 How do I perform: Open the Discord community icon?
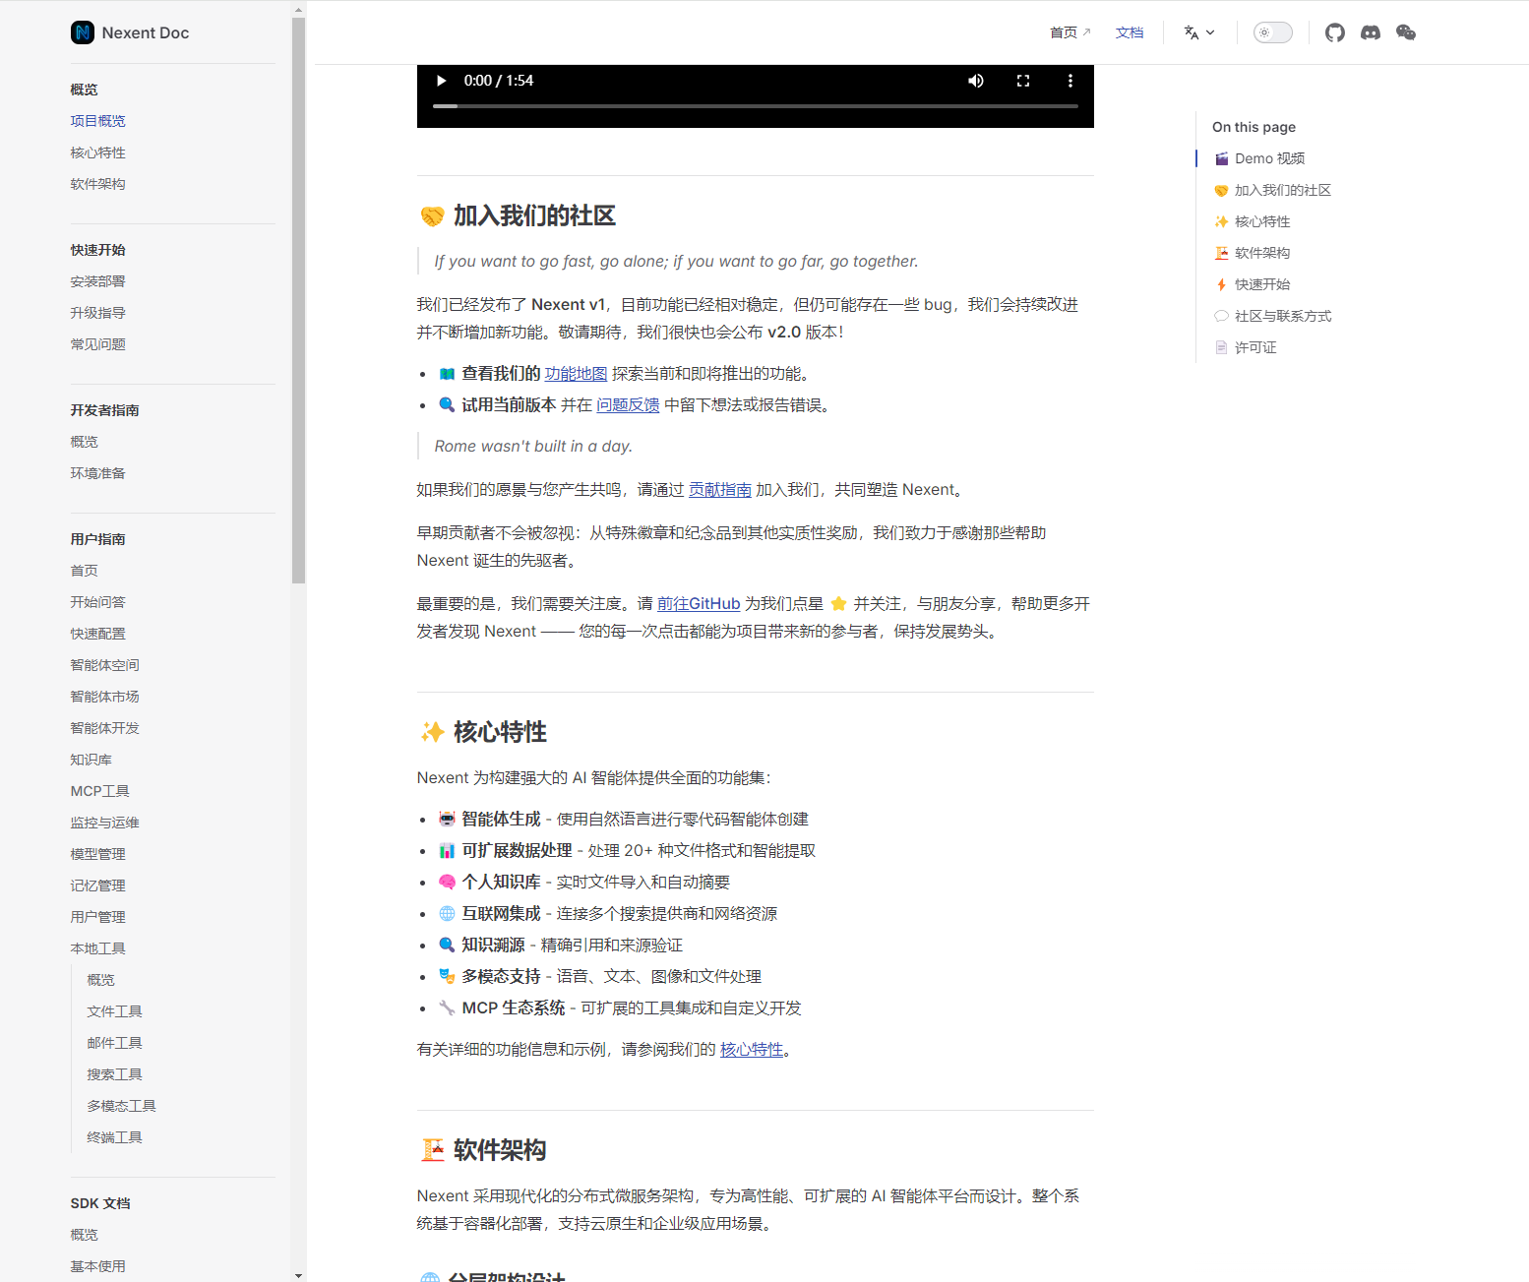[x=1370, y=32]
